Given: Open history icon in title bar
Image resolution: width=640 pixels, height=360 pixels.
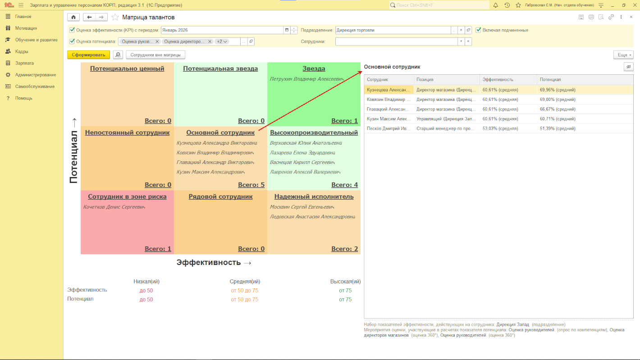Looking at the screenshot, I should pyautogui.click(x=507, y=5).
